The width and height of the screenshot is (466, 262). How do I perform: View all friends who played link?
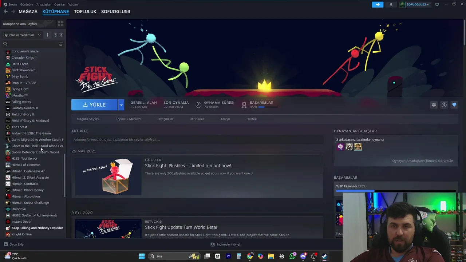pos(422,160)
